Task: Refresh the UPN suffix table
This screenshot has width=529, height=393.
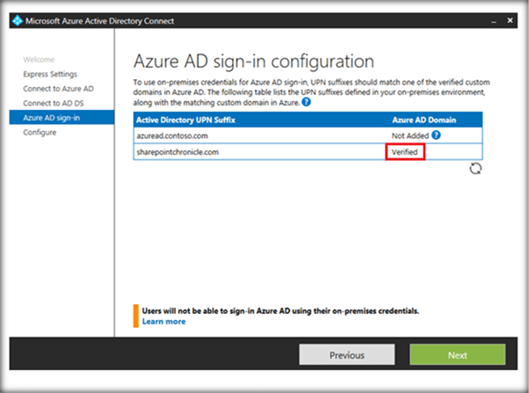Action: pyautogui.click(x=475, y=168)
